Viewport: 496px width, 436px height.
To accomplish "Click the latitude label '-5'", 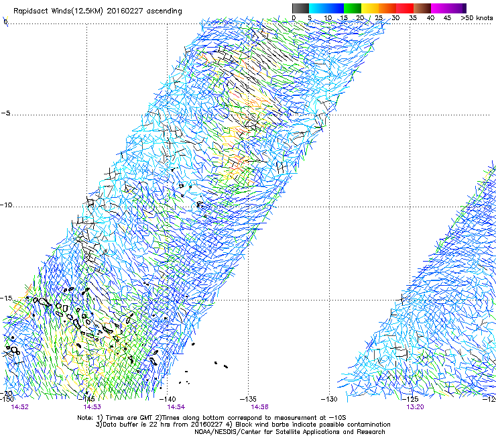I will [x=5, y=113].
